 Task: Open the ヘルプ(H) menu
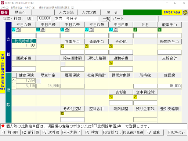(x=30, y=8)
